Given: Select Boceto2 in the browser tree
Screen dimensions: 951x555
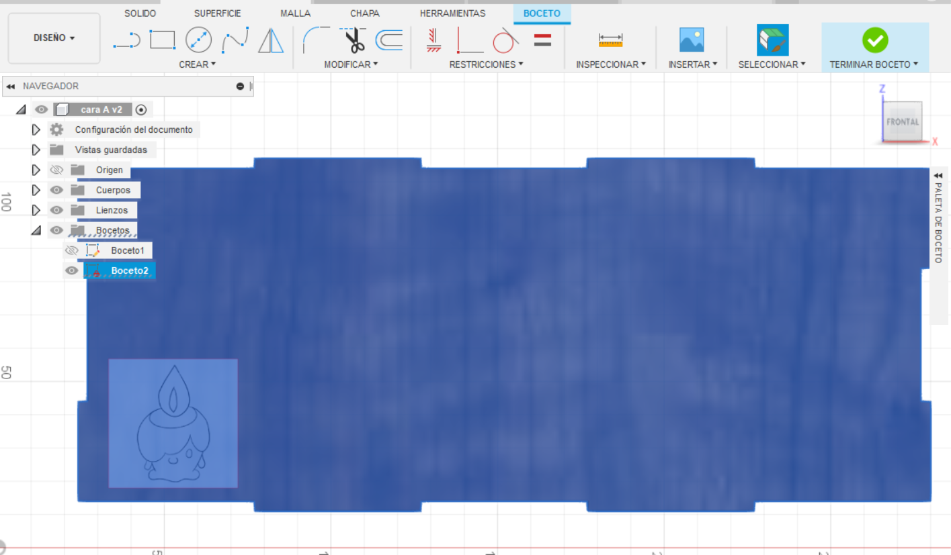Looking at the screenshot, I should [x=128, y=270].
